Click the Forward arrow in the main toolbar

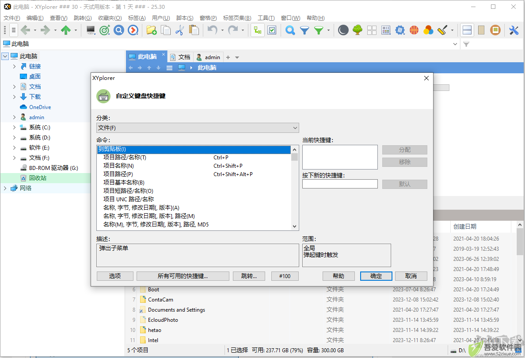45,30
